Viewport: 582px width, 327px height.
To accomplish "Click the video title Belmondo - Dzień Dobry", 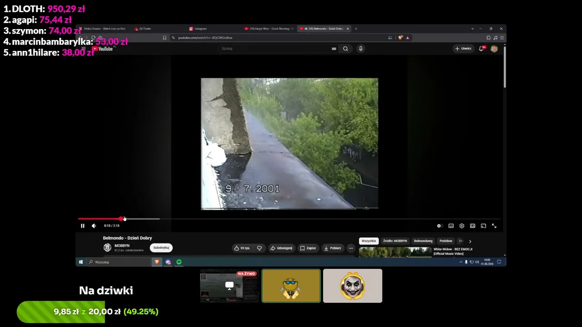I will tap(127, 238).
